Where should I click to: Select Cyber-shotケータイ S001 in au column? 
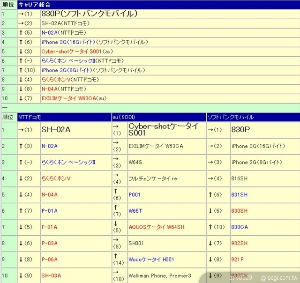click(164, 129)
